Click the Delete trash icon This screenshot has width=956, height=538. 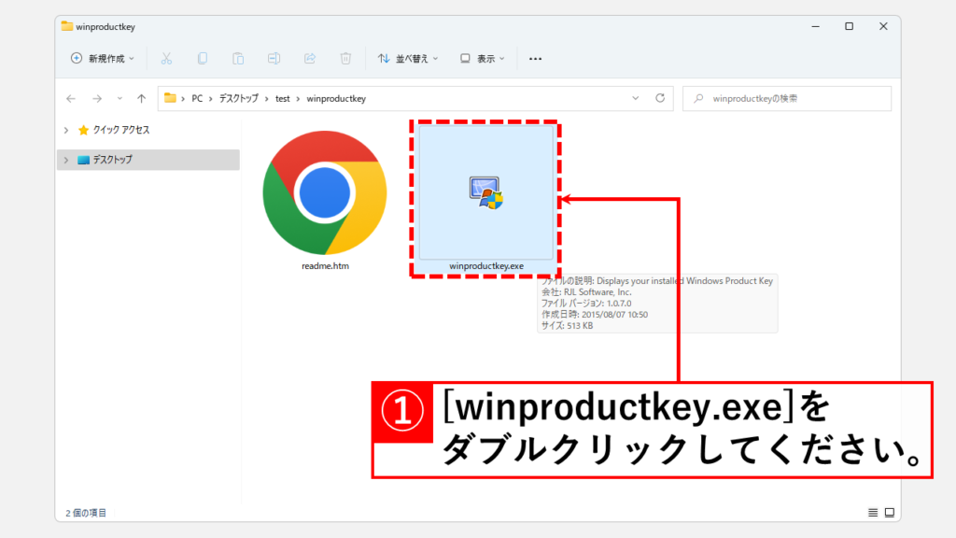coord(345,59)
